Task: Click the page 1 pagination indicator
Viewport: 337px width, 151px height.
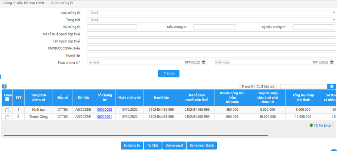Action: pos(4,86)
